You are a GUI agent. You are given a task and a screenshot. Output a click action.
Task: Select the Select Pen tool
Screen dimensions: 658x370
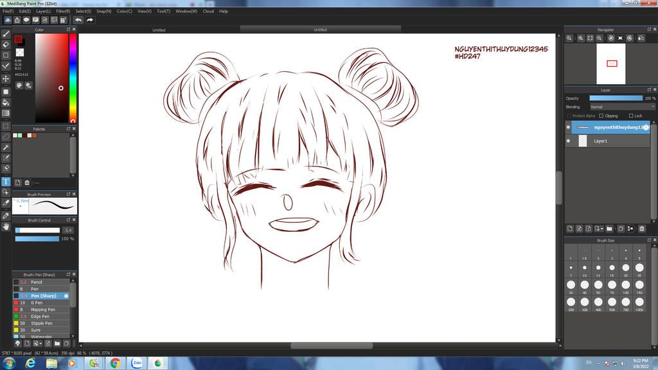pyautogui.click(x=6, y=158)
